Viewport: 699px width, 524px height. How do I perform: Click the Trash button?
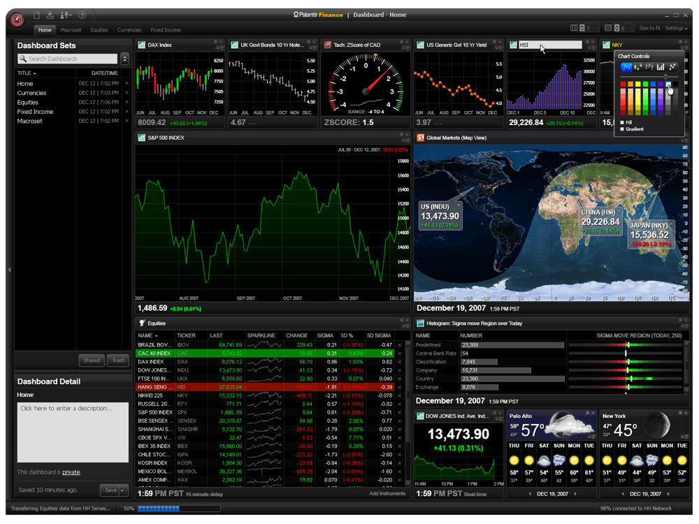tap(118, 361)
